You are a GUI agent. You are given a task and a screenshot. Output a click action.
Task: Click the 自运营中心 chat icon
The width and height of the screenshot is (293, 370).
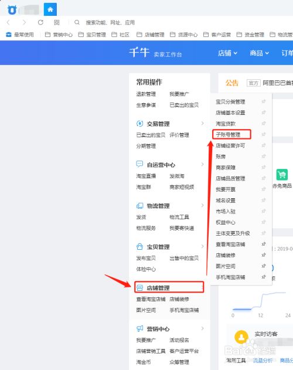click(x=139, y=164)
